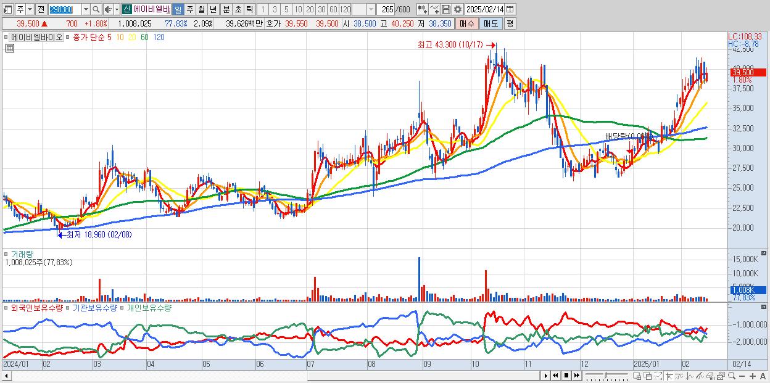Click the add candle indicator icon
770x383 pixels.
(422, 9)
